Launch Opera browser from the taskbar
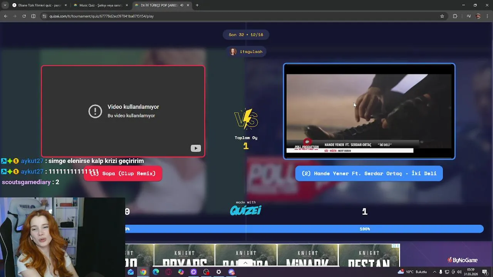493x277 pixels. 168,272
